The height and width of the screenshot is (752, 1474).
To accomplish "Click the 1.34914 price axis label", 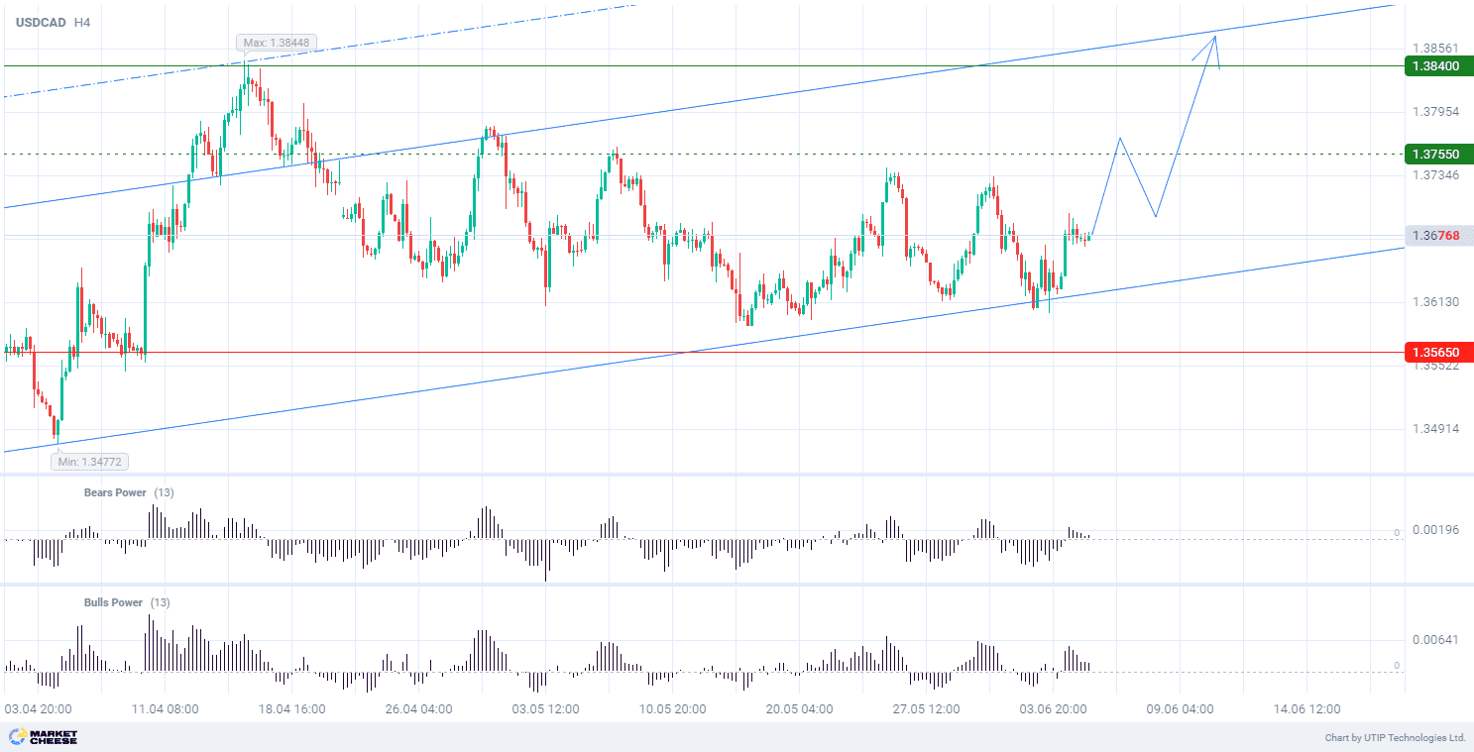I will click(x=1435, y=428).
